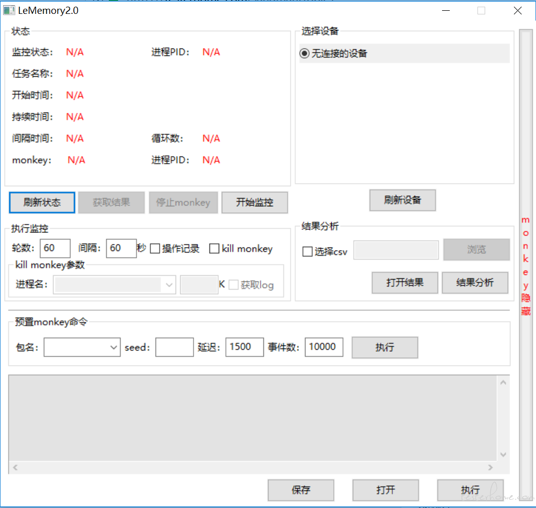
Task: Click the 监控状态 N/A value
Action: click(x=75, y=52)
